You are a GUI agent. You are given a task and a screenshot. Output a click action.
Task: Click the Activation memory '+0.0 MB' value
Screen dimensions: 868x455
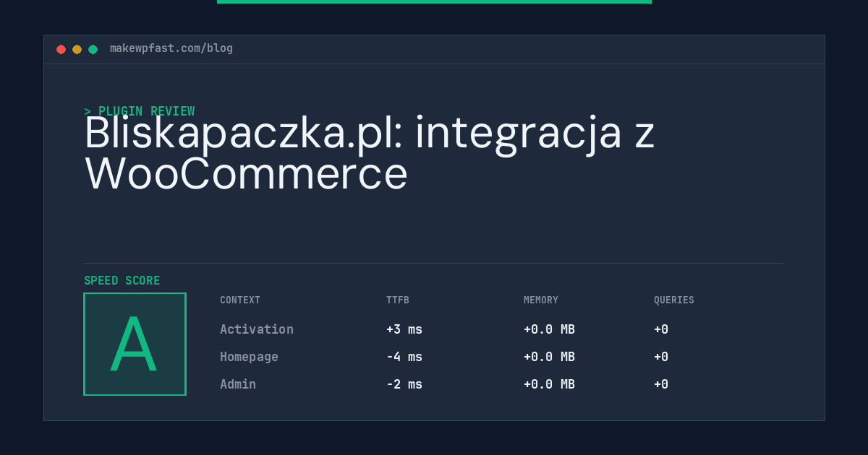[549, 329]
